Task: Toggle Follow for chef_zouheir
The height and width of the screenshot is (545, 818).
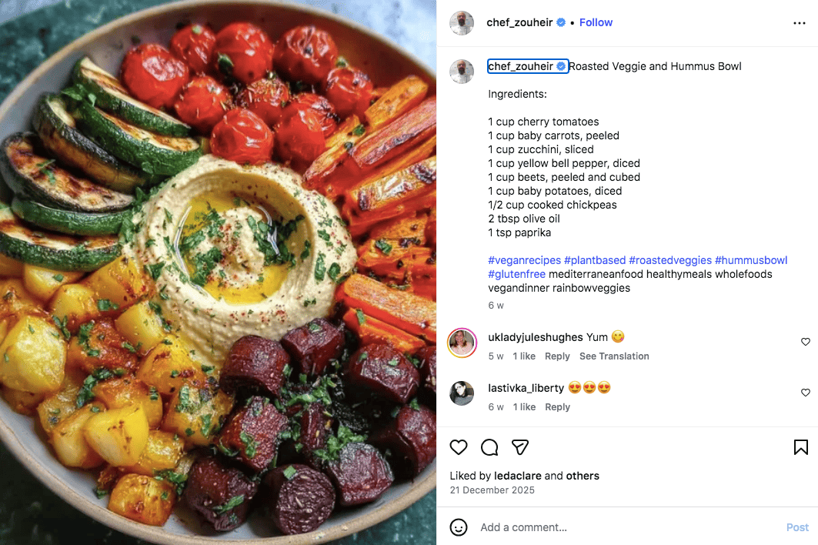Action: click(596, 22)
